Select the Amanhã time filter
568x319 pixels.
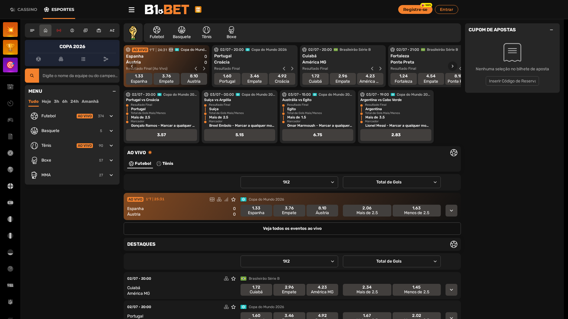(90, 101)
